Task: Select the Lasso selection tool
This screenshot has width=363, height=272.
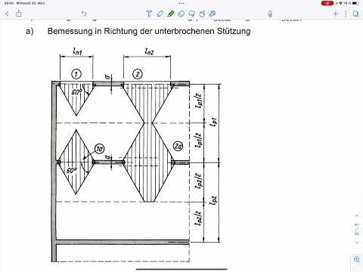Action: pos(192,14)
